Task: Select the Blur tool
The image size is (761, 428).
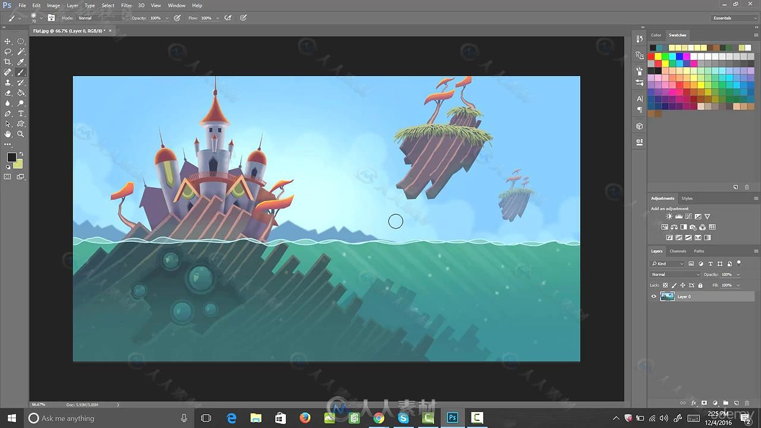Action: (x=8, y=103)
